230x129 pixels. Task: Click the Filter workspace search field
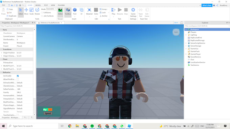(x=207, y=26)
